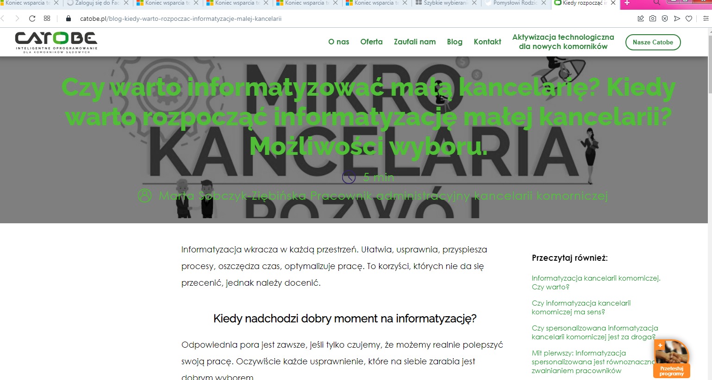Viewport: 712px width, 380px height.
Task: Send page to My Flow with arrow icon
Action: tap(677, 18)
